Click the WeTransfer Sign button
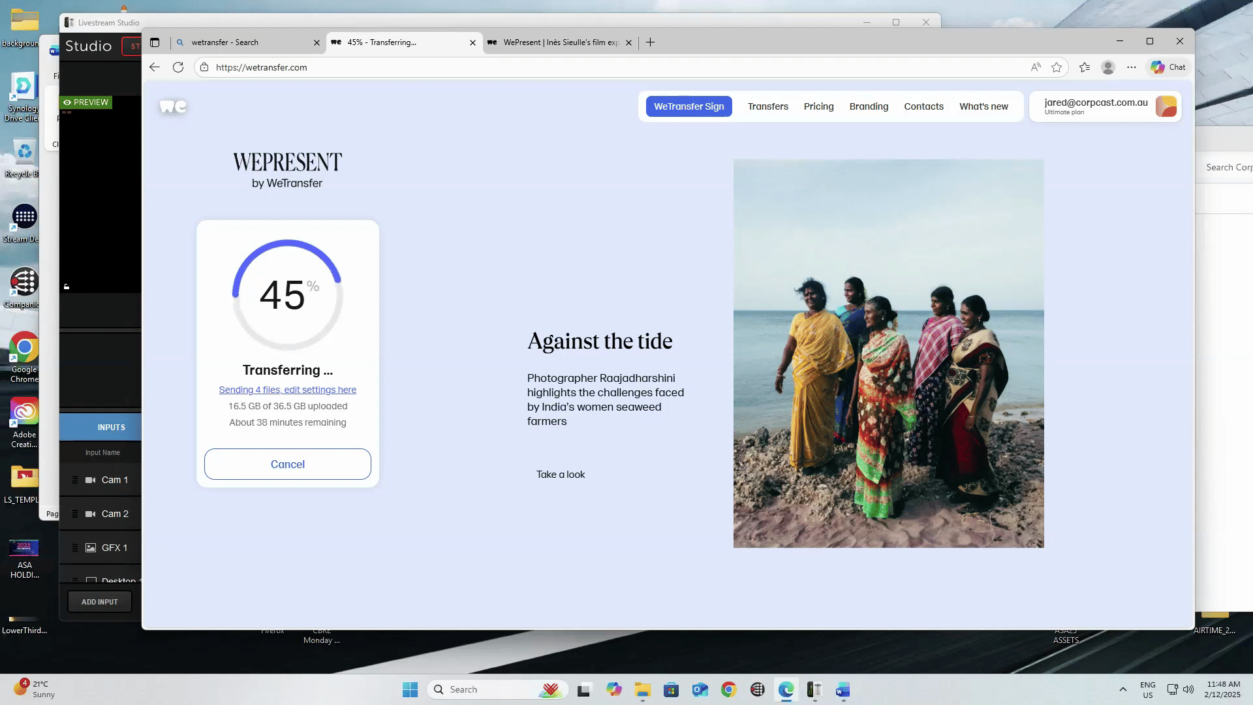This screenshot has height=705, width=1253. pyautogui.click(x=688, y=106)
